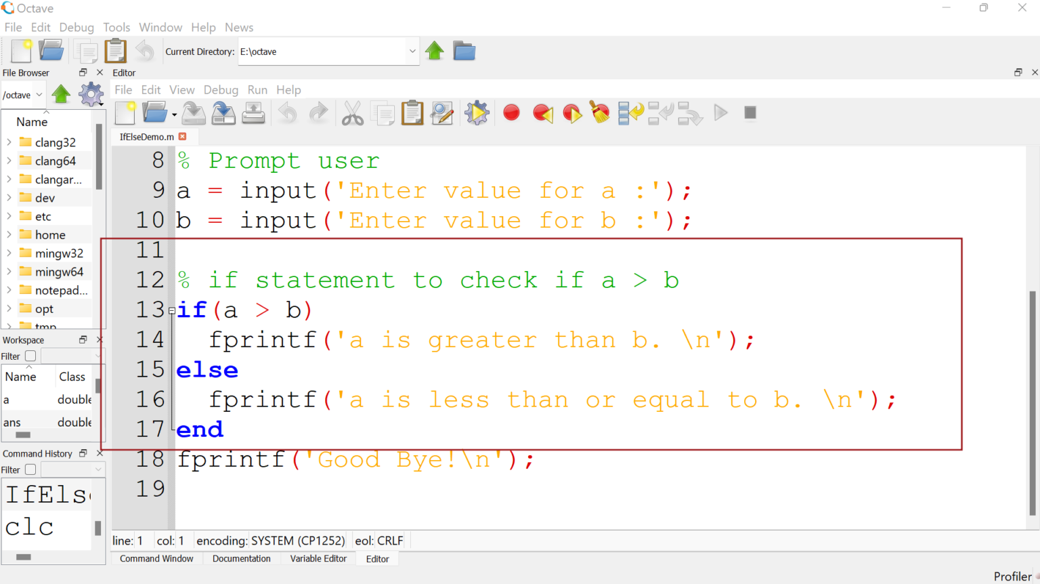Viewport: 1040px width, 584px height.
Task: Enable the Command History filter checkbox
Action: 30,469
